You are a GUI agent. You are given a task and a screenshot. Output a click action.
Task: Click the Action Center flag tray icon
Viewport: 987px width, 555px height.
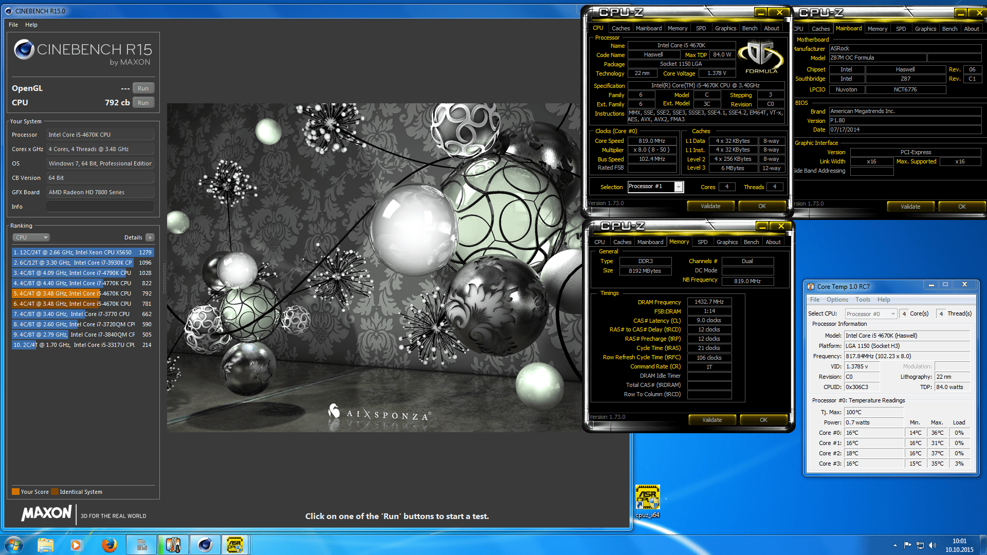point(907,545)
